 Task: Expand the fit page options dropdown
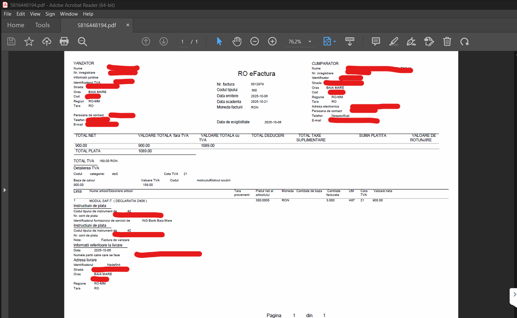[335, 42]
